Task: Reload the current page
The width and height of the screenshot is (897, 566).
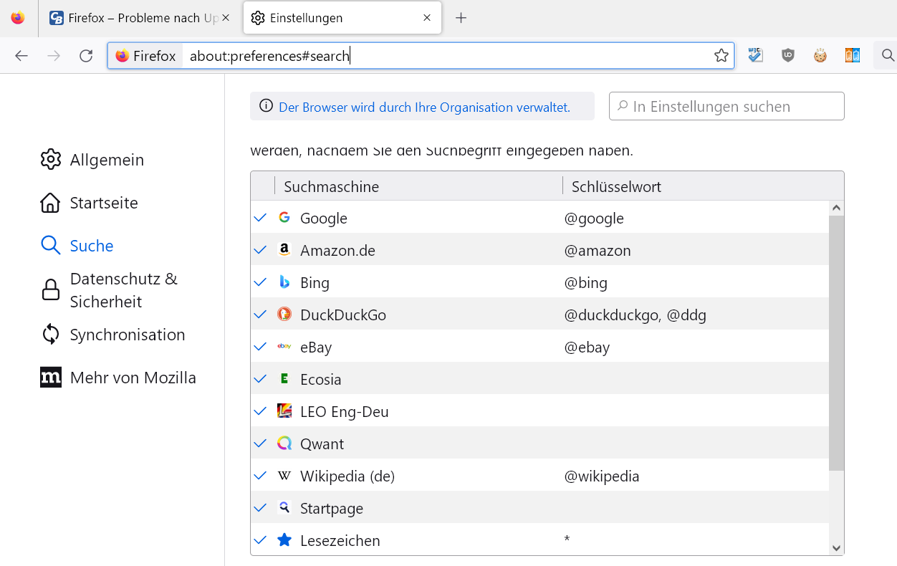Action: tap(86, 56)
